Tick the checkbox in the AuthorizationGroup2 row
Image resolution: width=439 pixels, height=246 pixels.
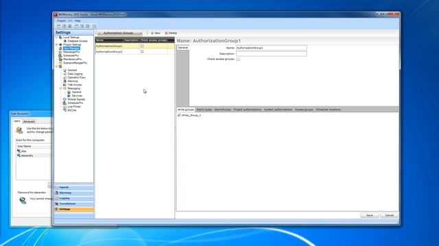142,52
